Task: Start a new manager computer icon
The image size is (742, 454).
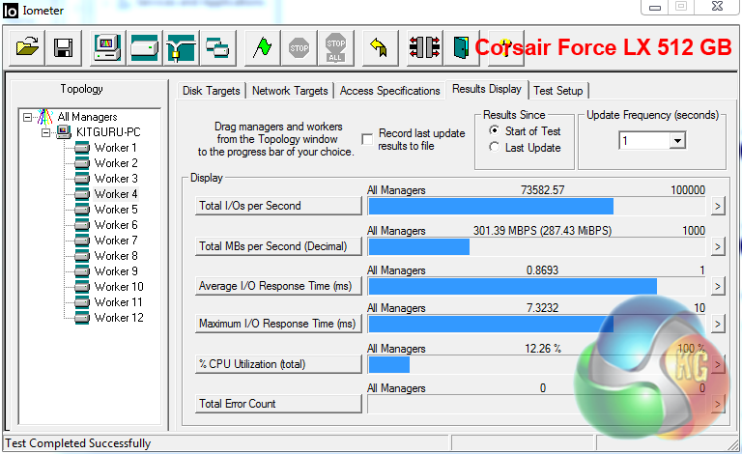Action: 107,47
